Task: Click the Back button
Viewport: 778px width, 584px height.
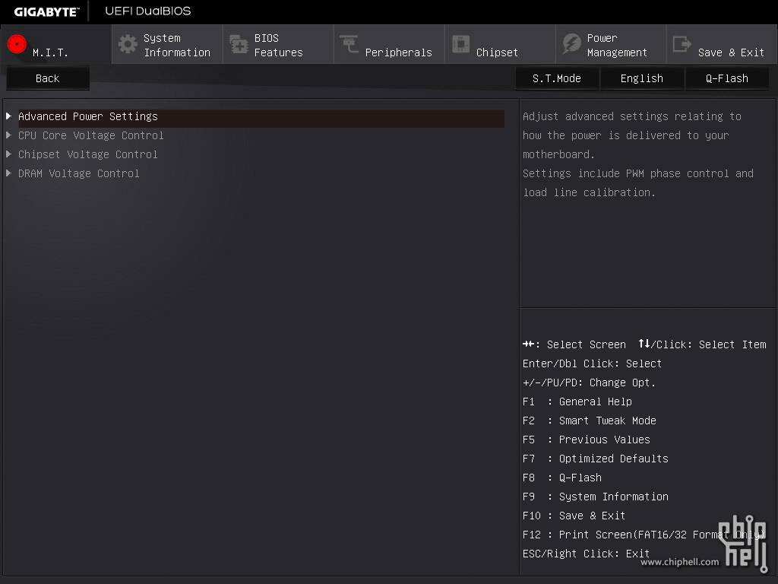Action: coord(48,78)
